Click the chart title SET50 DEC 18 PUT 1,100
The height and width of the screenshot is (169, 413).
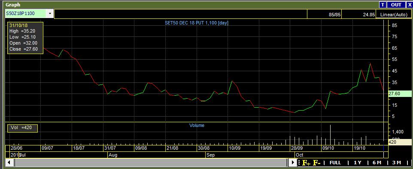point(197,23)
